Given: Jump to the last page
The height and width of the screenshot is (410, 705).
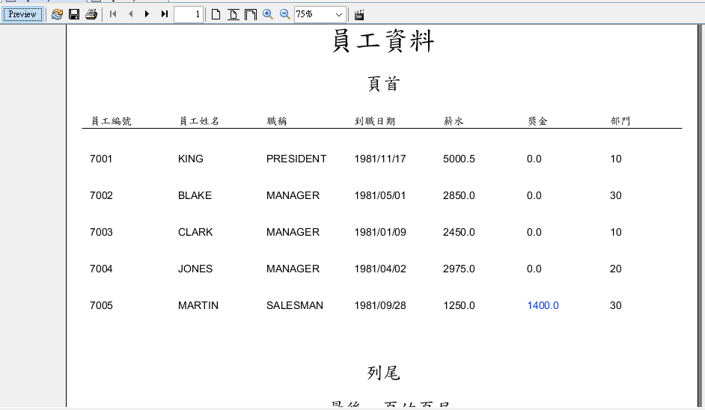Looking at the screenshot, I should pyautogui.click(x=164, y=14).
